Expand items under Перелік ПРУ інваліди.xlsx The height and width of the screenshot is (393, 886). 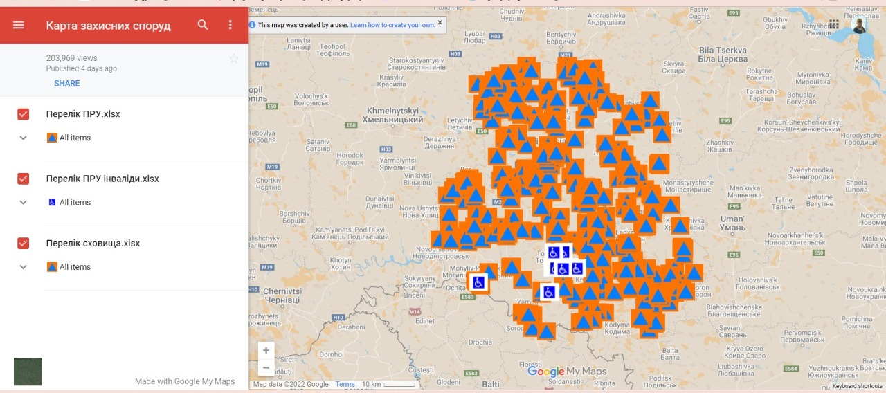(x=23, y=203)
